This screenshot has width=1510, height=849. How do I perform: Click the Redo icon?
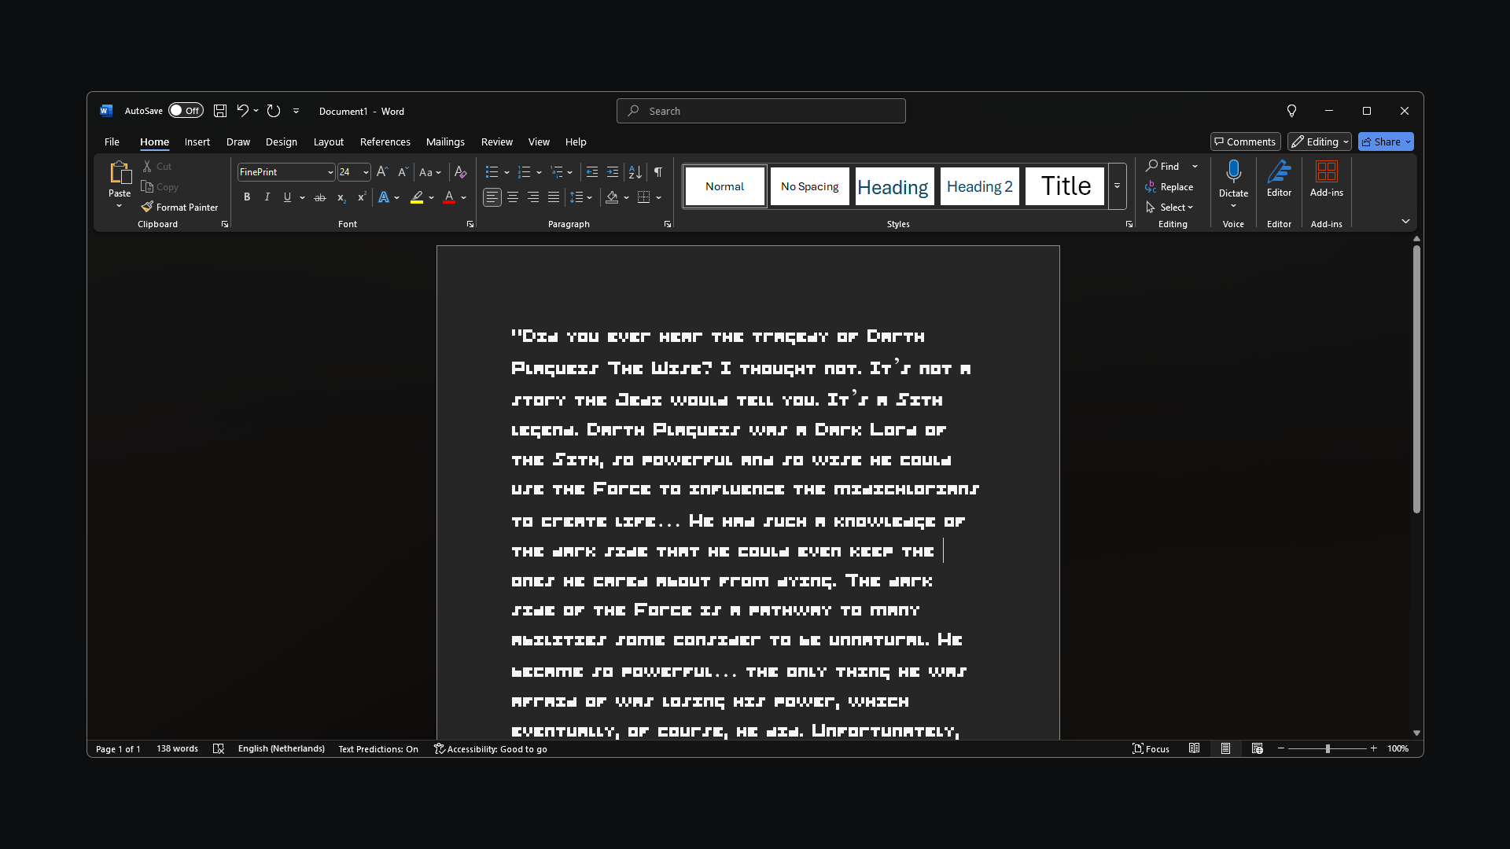(274, 111)
